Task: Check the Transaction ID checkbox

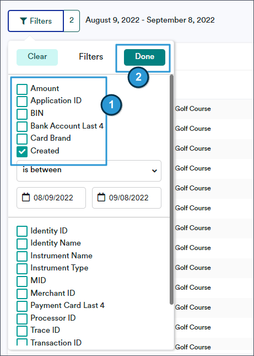Action: pyautogui.click(x=22, y=342)
